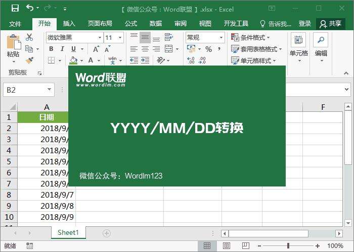Click the 共享 share button
The image size is (354, 252).
pos(331,24)
